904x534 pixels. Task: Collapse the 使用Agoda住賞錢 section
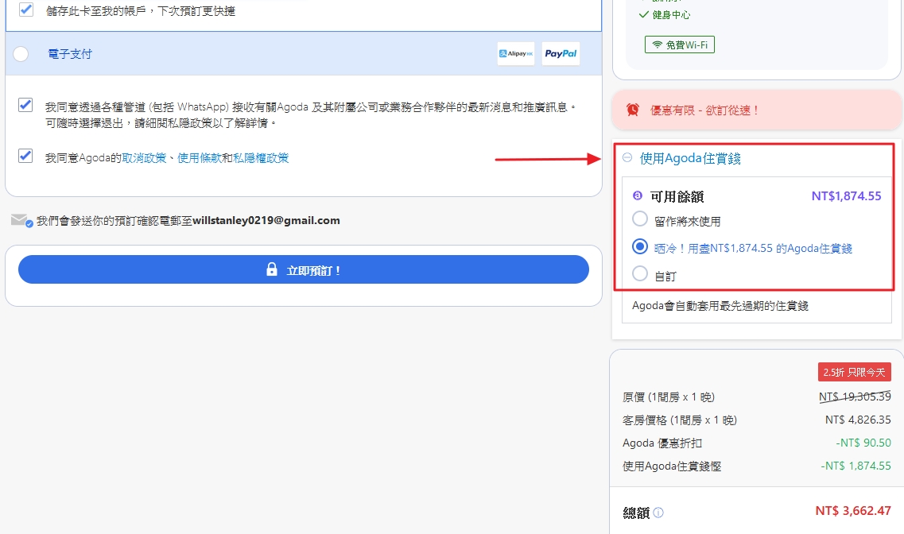(x=627, y=157)
